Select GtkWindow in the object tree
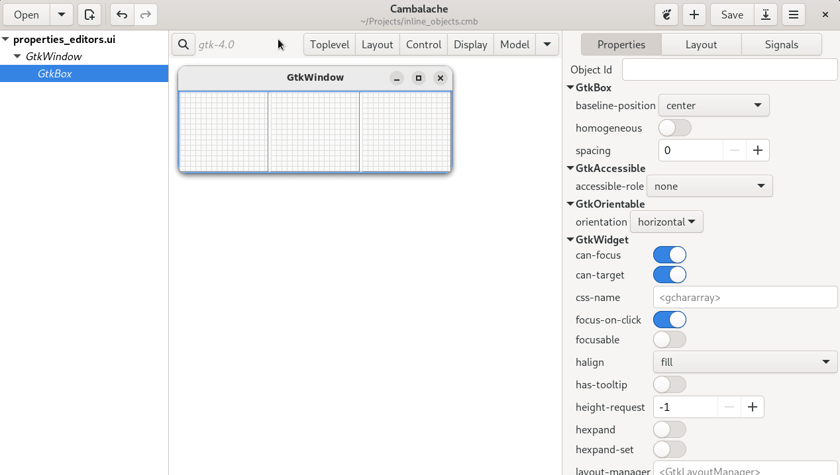The image size is (840, 475). click(84, 56)
